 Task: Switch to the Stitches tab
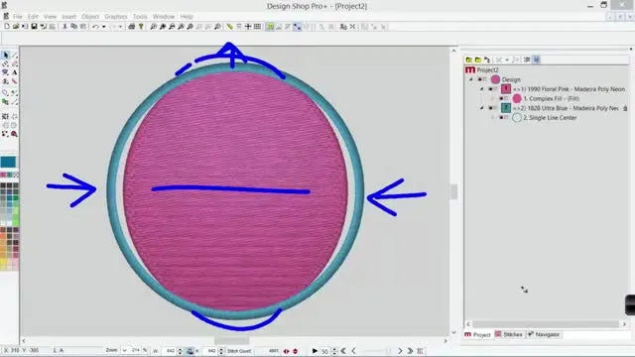(x=509, y=335)
